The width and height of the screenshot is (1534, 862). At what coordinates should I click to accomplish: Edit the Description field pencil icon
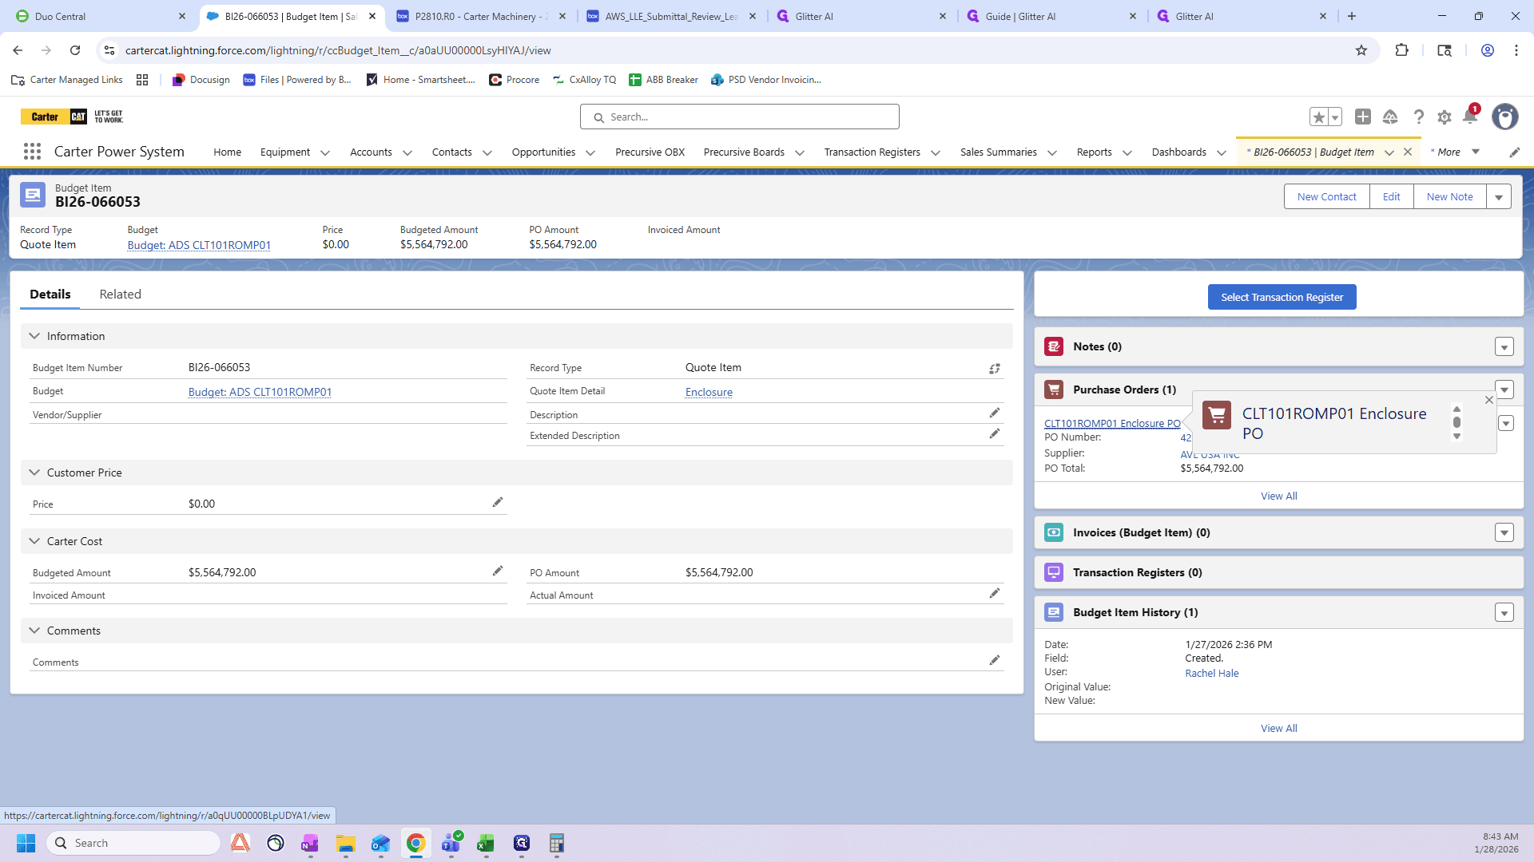[995, 413]
